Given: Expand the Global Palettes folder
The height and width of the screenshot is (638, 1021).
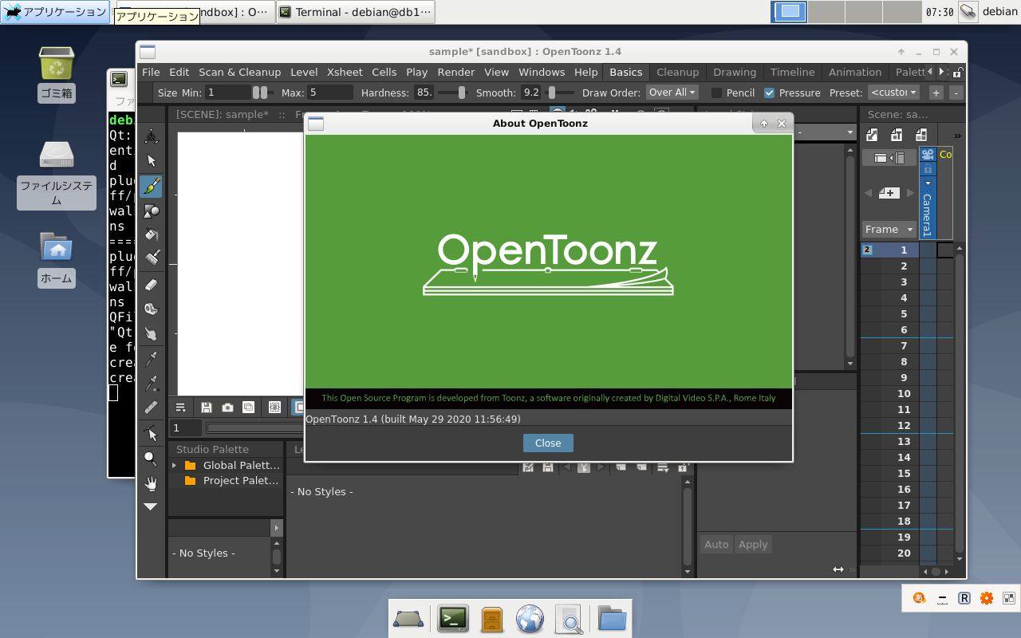Looking at the screenshot, I should (175, 465).
